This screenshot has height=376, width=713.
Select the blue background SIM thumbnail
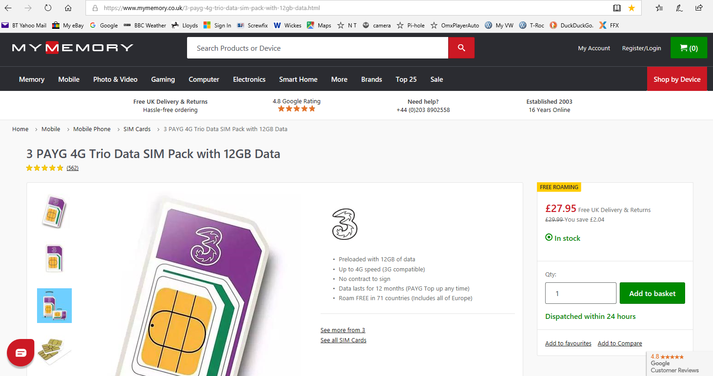pyautogui.click(x=54, y=306)
